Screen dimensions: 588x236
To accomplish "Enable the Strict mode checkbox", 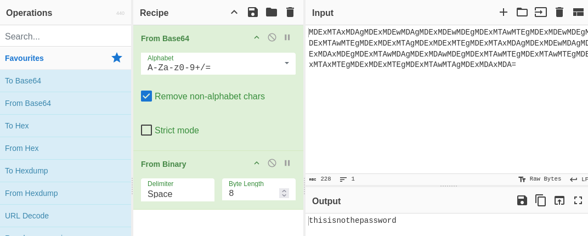I will 146,130.
